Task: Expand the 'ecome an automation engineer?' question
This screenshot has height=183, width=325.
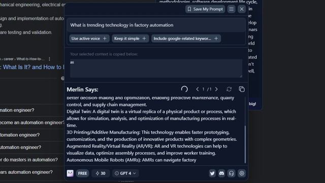Action: [32, 123]
